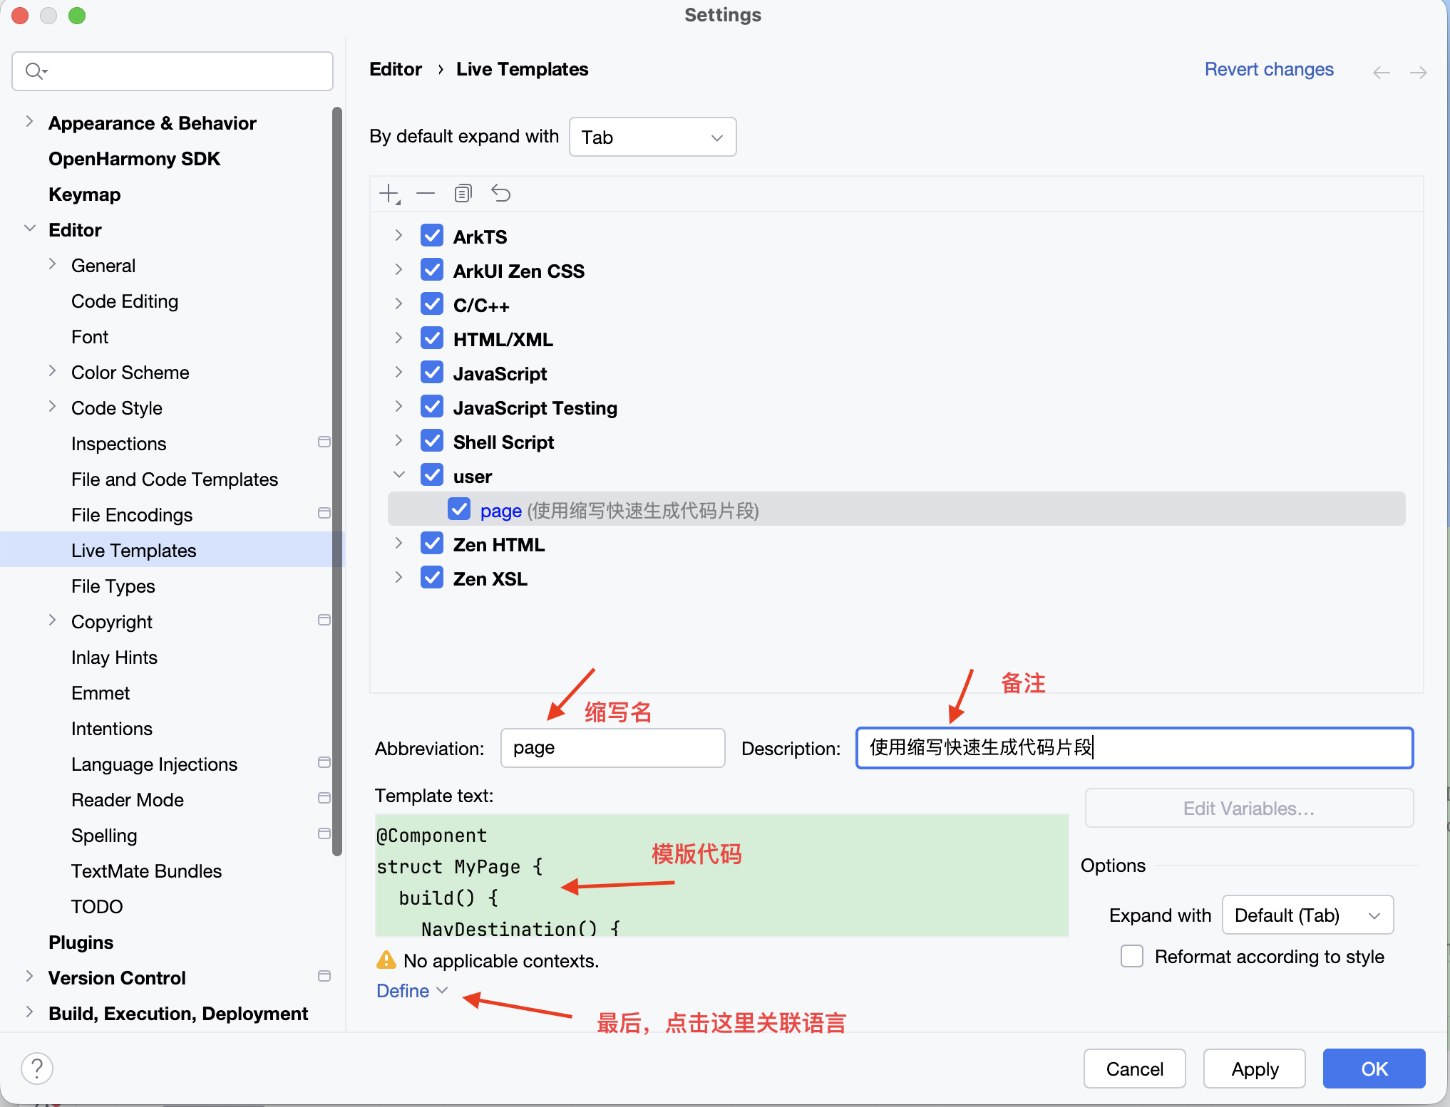1450x1107 pixels.
Task: Click the add template plus icon
Action: click(389, 194)
